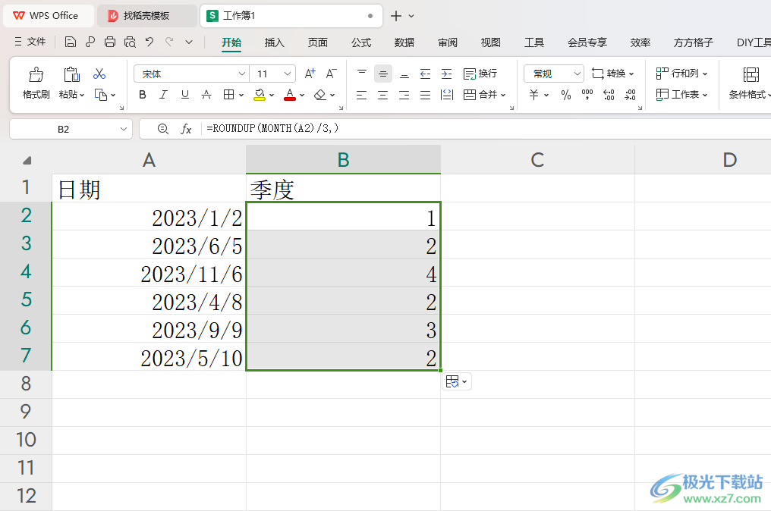Toggle bottom vertical alignment
771x511 pixels.
(x=404, y=74)
